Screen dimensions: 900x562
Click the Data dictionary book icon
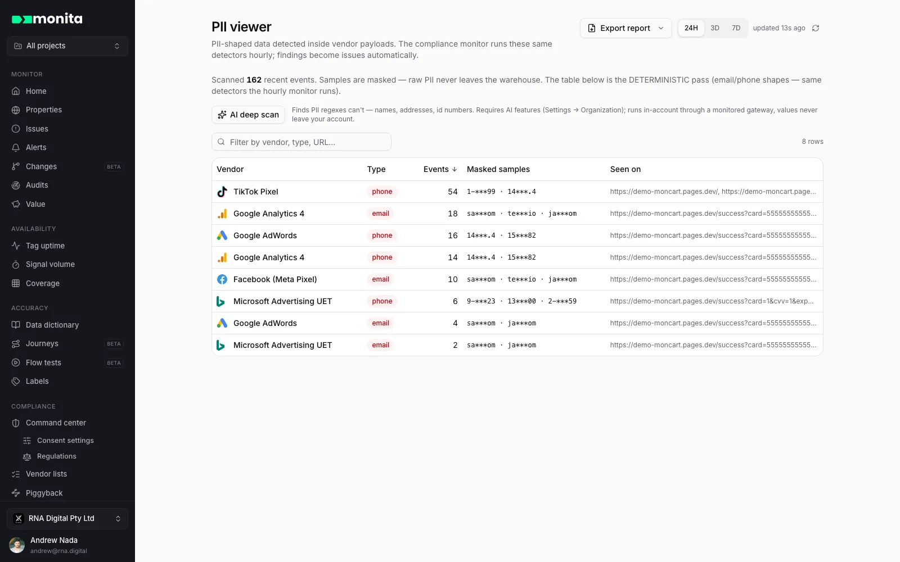[x=16, y=325]
